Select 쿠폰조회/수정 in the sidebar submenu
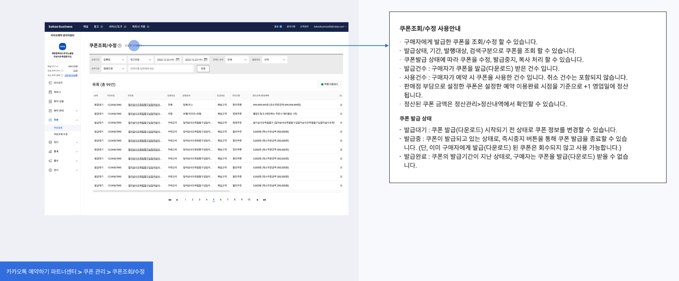The height and width of the screenshot is (281, 679). coord(61,134)
